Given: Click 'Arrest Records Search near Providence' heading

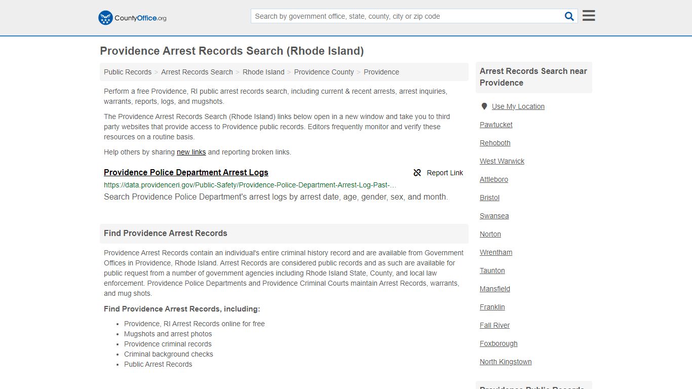Looking at the screenshot, I should 533,77.
